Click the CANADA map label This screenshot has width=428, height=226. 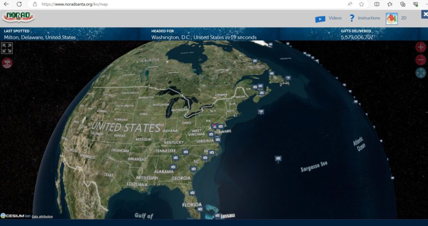[x=148, y=60]
